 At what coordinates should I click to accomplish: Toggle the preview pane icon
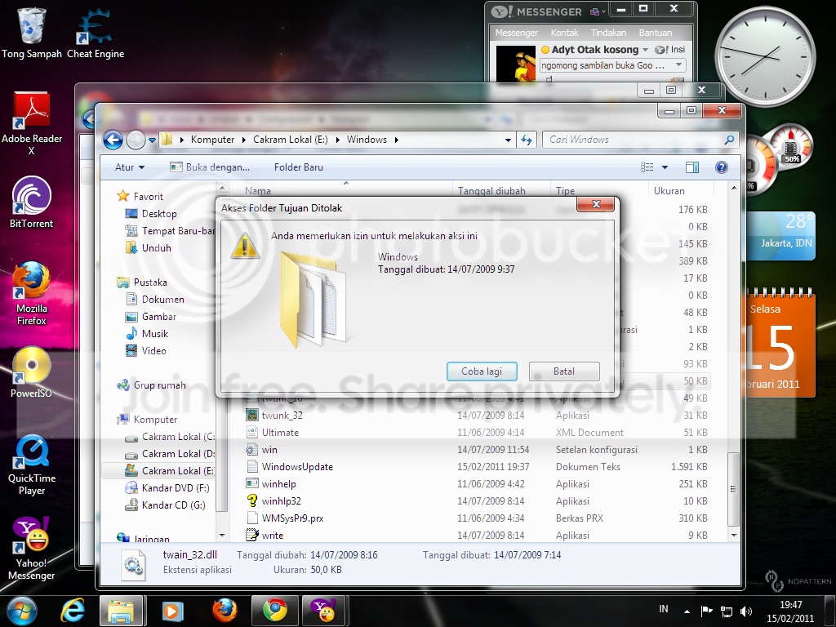click(692, 167)
